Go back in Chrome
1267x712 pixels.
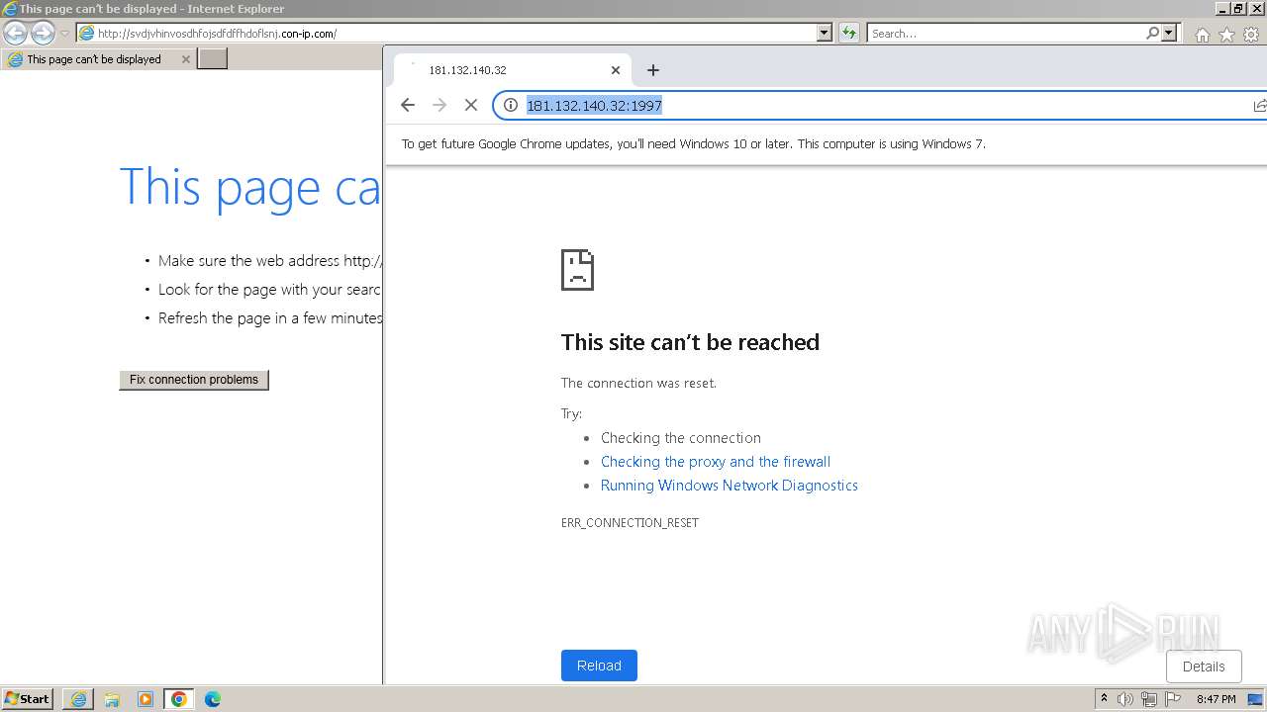(x=408, y=105)
